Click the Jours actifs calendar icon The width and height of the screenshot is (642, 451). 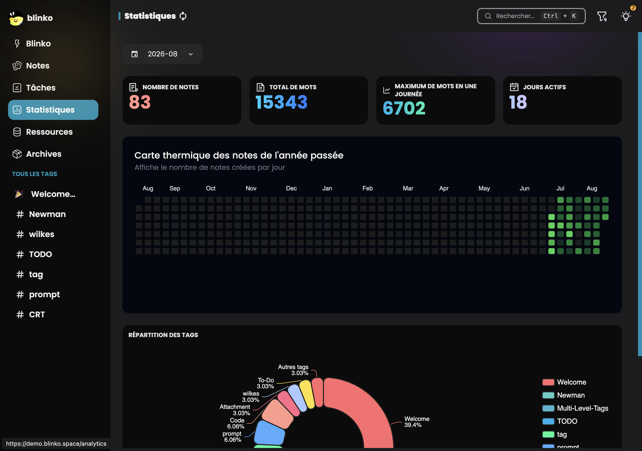point(514,87)
